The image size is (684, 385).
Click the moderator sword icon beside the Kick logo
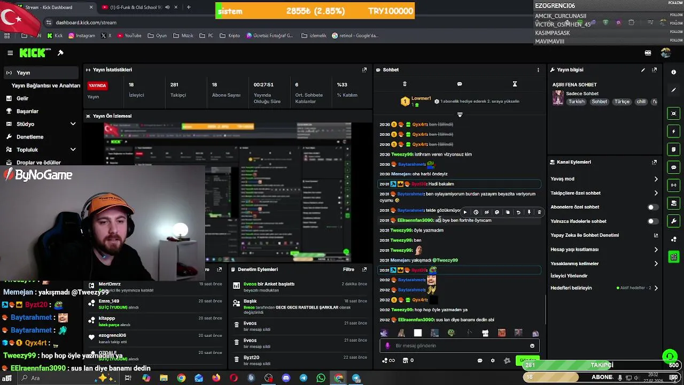tap(60, 53)
